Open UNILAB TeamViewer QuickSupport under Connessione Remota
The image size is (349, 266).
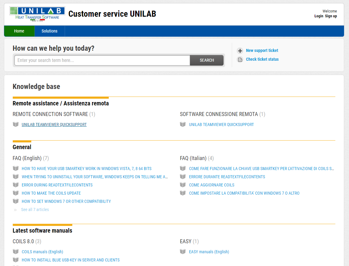(x=221, y=125)
